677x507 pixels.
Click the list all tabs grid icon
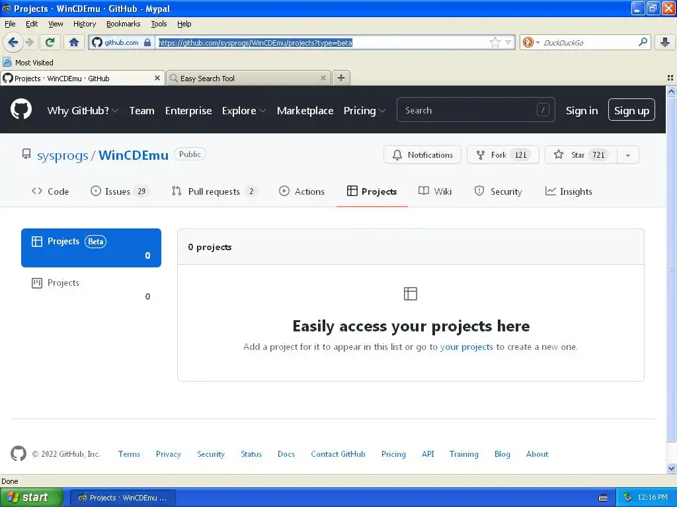coord(670,78)
